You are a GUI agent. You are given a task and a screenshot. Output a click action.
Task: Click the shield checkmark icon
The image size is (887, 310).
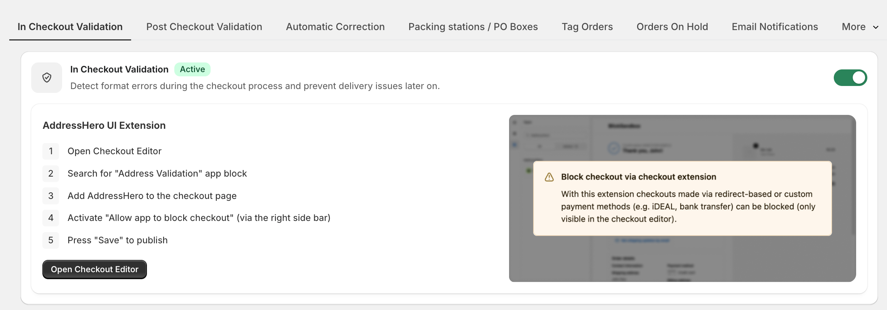47,78
